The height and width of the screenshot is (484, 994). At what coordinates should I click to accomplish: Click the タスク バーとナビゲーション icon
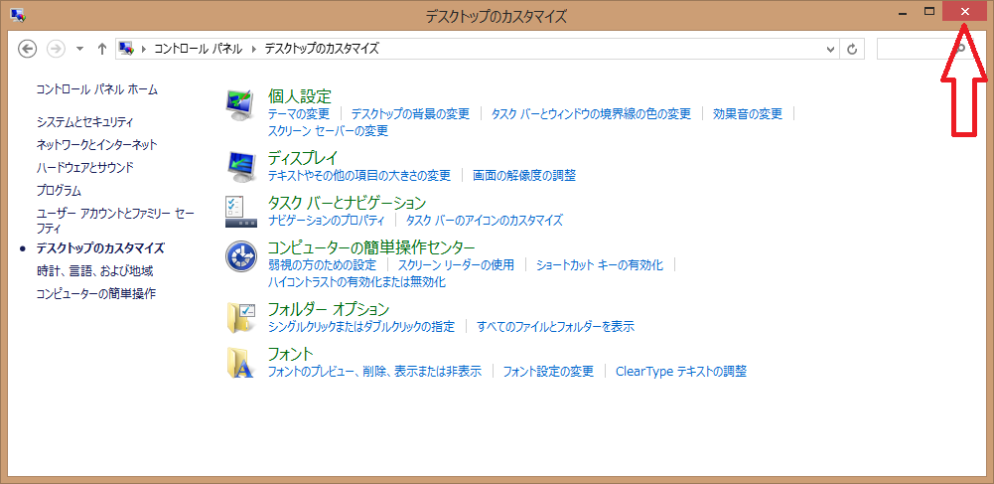click(238, 210)
